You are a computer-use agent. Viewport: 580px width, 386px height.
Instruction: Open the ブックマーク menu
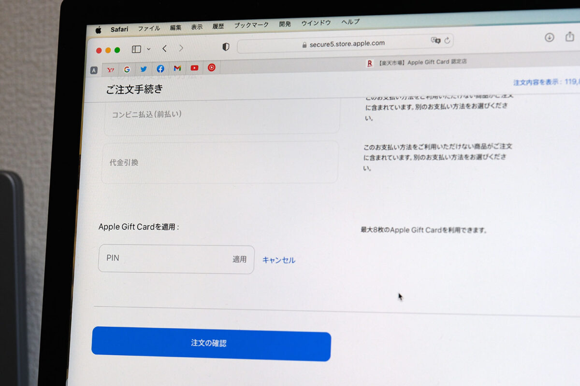(251, 25)
